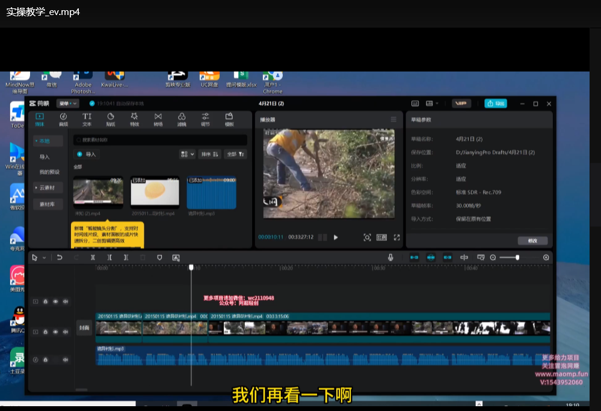Click the focus scan icon in player
This screenshot has height=411, width=601.
(367, 237)
